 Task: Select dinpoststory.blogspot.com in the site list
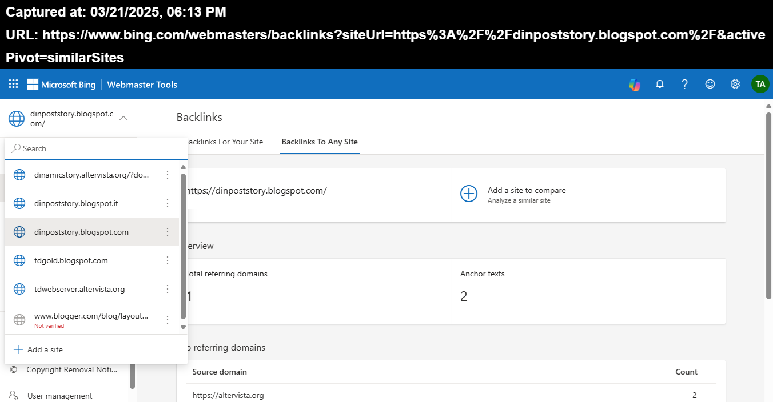pyautogui.click(x=91, y=232)
